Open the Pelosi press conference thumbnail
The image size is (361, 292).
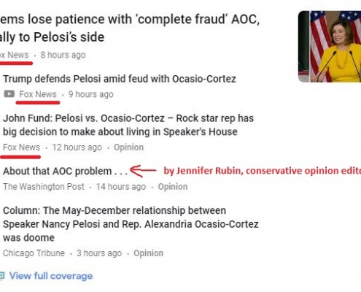(x=330, y=47)
